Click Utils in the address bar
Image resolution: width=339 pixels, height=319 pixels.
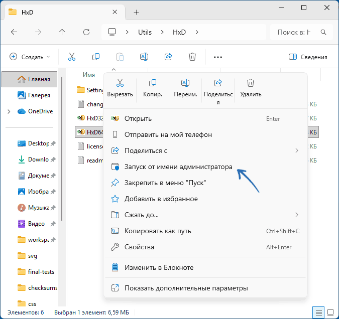(145, 32)
